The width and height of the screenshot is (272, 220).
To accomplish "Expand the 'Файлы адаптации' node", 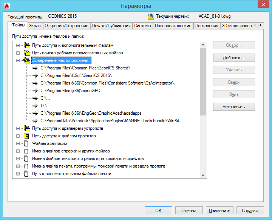I will 18,143.
